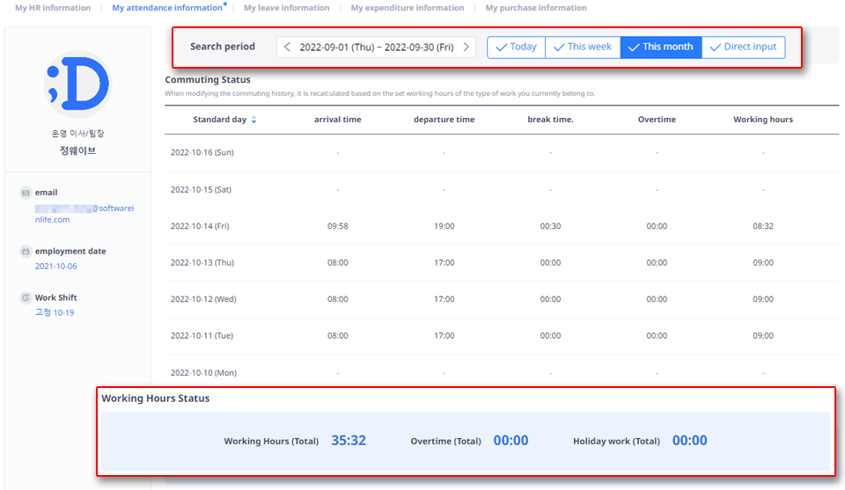Go to My purchase information tab
This screenshot has height=490, width=845.
(x=536, y=8)
